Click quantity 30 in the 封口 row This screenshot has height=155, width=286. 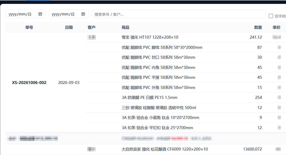click(260, 57)
